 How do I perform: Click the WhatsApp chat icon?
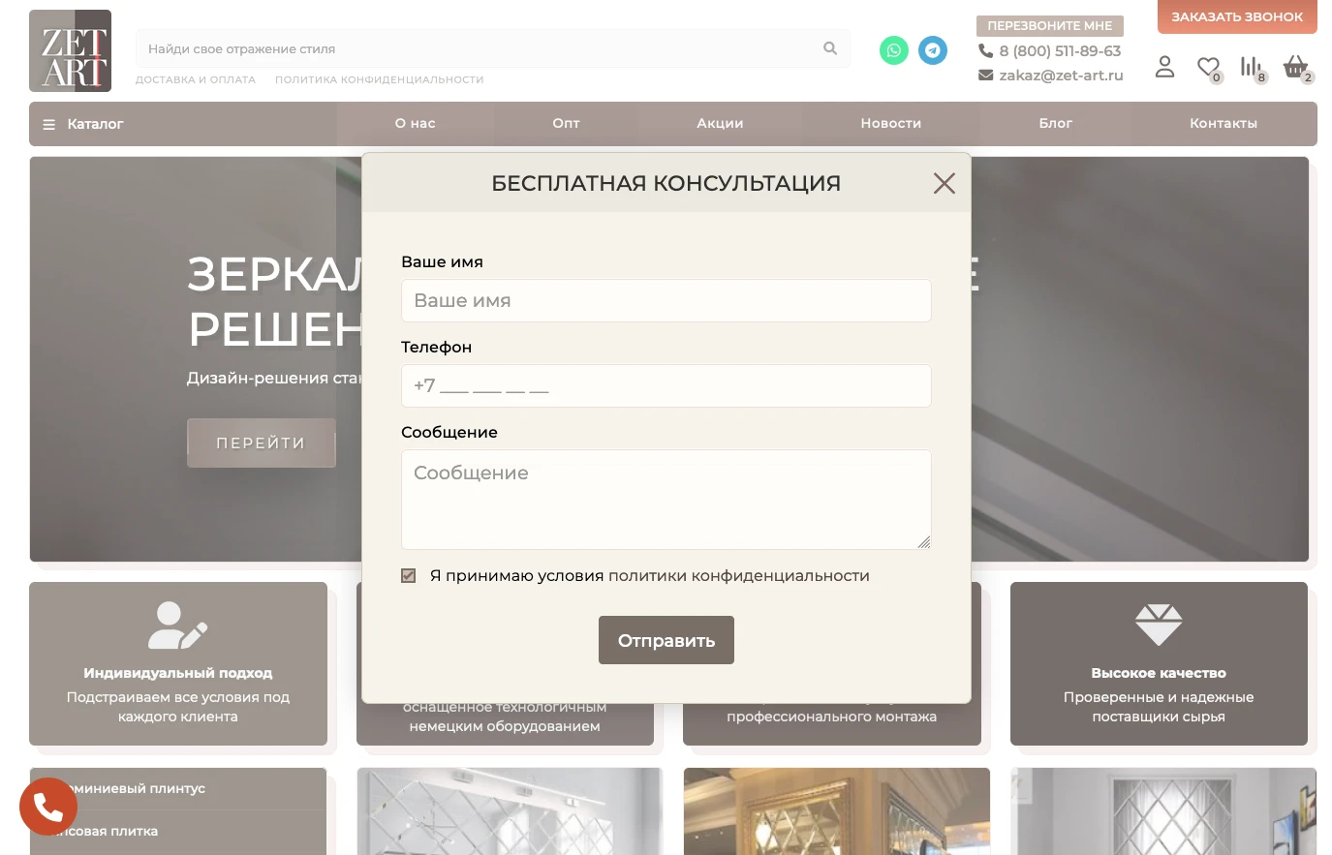(x=893, y=50)
